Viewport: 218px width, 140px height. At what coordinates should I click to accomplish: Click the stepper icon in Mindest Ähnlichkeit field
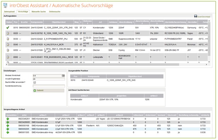(63, 76)
